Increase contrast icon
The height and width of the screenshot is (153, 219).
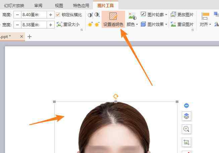(x=90, y=15)
